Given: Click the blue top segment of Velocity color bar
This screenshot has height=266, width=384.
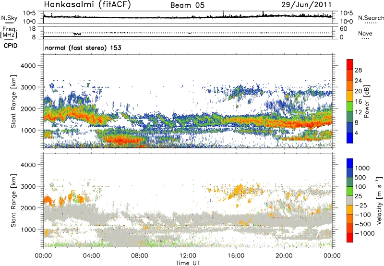Looking at the screenshot, I should pyautogui.click(x=350, y=163).
